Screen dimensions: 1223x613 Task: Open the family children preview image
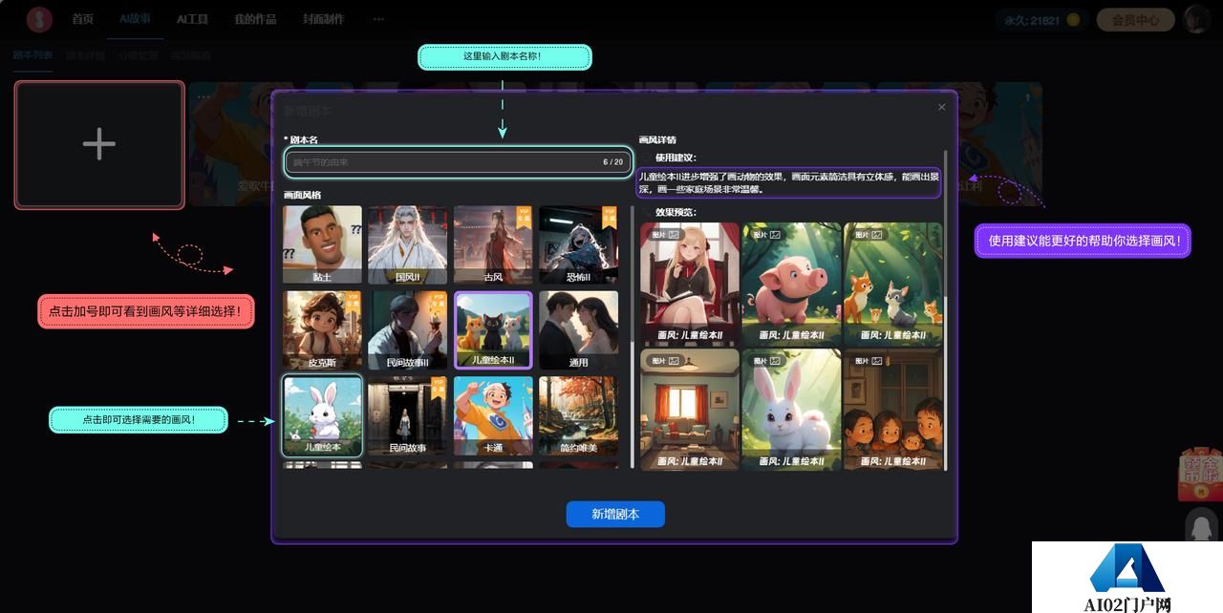tap(892, 410)
